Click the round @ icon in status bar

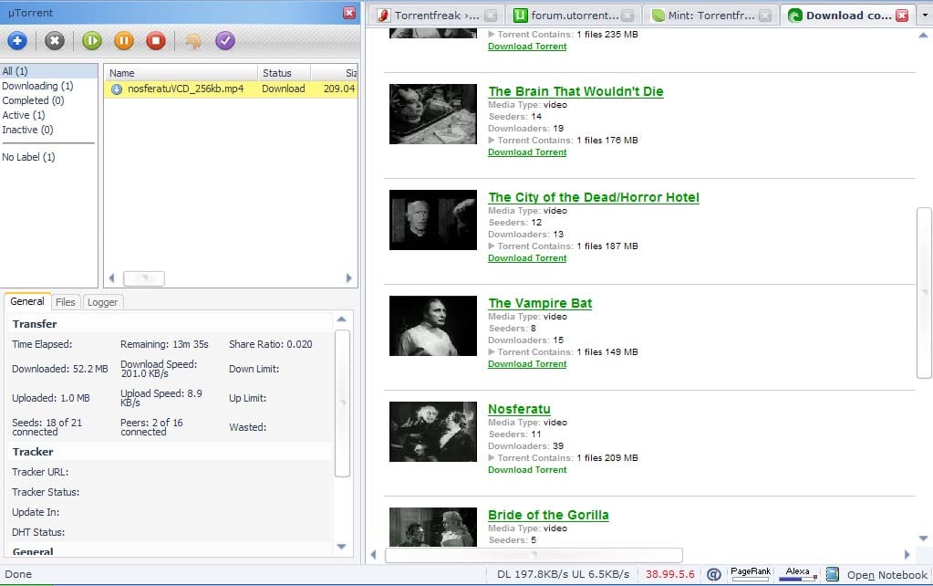click(x=714, y=574)
